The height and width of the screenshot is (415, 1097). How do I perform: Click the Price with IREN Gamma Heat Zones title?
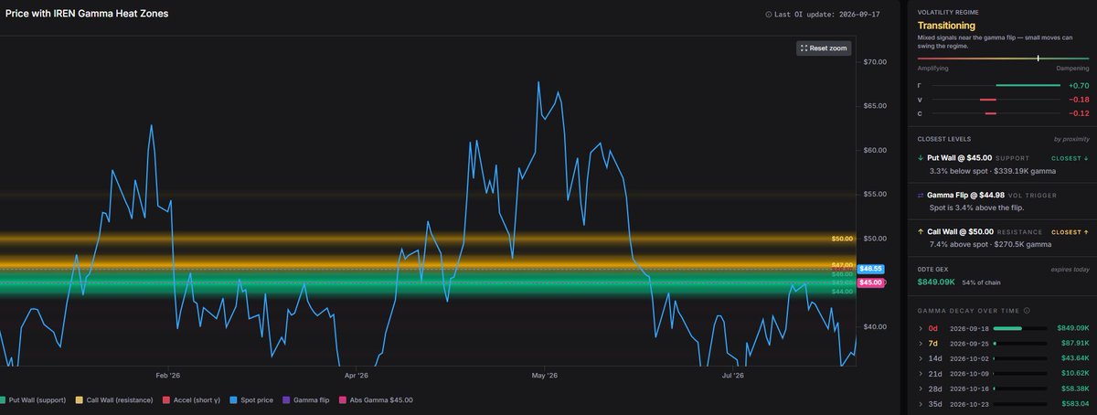87,14
